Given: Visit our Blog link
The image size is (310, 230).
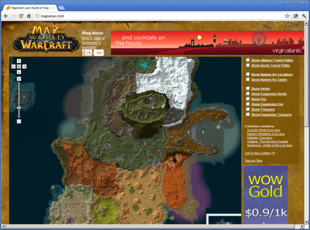Looking at the screenshot, I should coord(254,161).
